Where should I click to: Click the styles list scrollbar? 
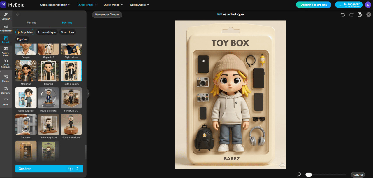(x=85, y=152)
